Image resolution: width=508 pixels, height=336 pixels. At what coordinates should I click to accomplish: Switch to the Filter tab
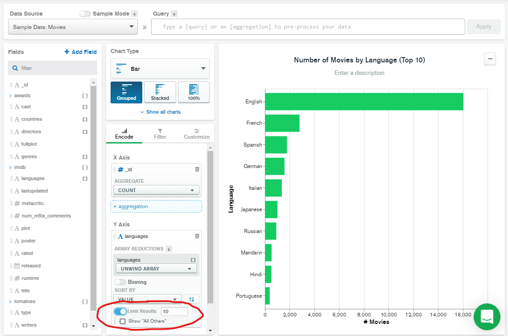coord(160,134)
